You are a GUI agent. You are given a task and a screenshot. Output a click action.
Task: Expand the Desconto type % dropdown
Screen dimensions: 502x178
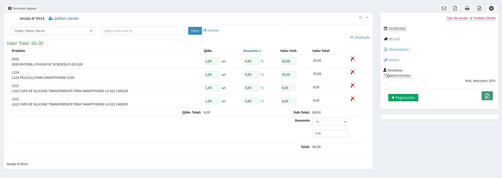tap(330, 122)
